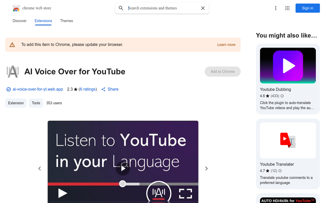Show next screenshot with right chevron
Screen dimensions: 325x203
206,168
